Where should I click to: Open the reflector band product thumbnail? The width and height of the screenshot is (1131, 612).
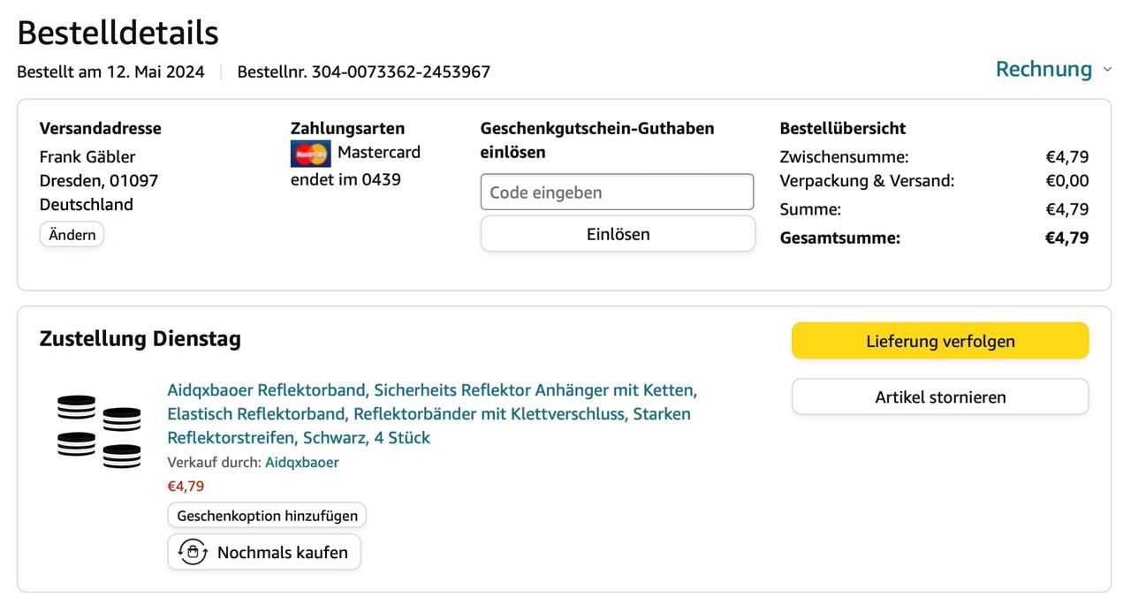(x=99, y=432)
